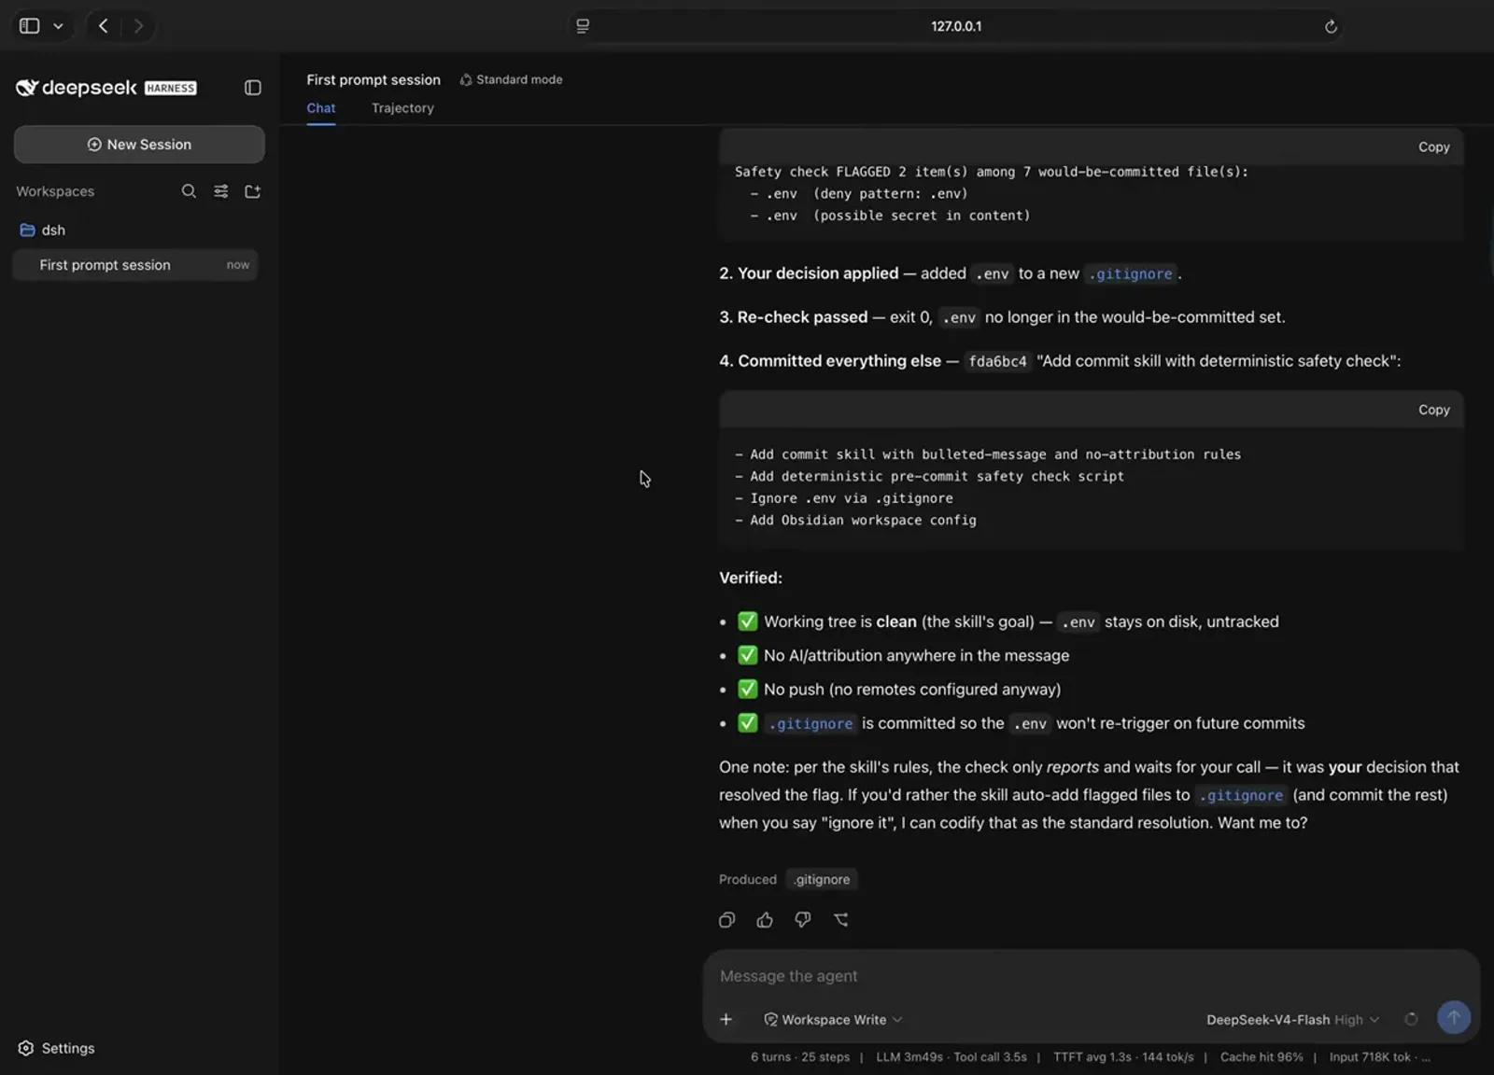Give a thumbs down to the response
Screen dimensions: 1494x1075
pos(803,920)
